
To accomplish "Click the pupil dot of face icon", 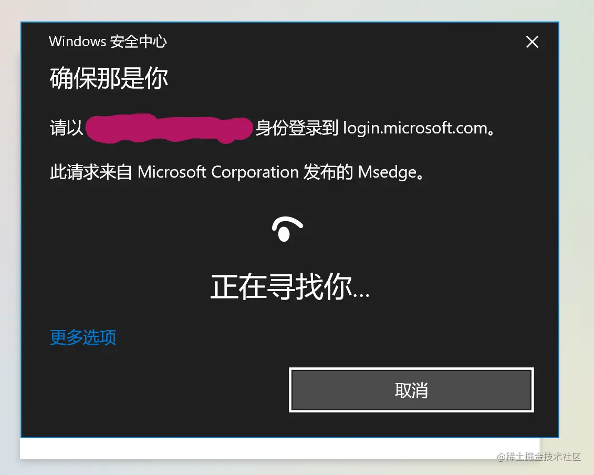I will 284,234.
